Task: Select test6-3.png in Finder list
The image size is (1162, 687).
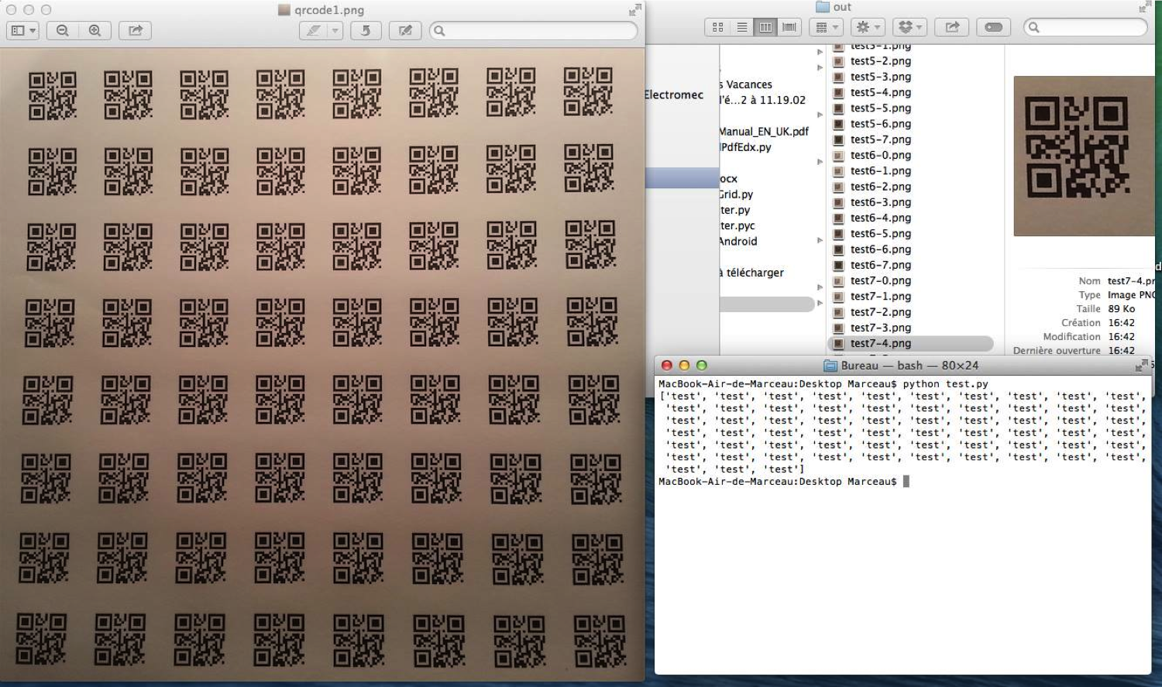Action: click(x=881, y=202)
